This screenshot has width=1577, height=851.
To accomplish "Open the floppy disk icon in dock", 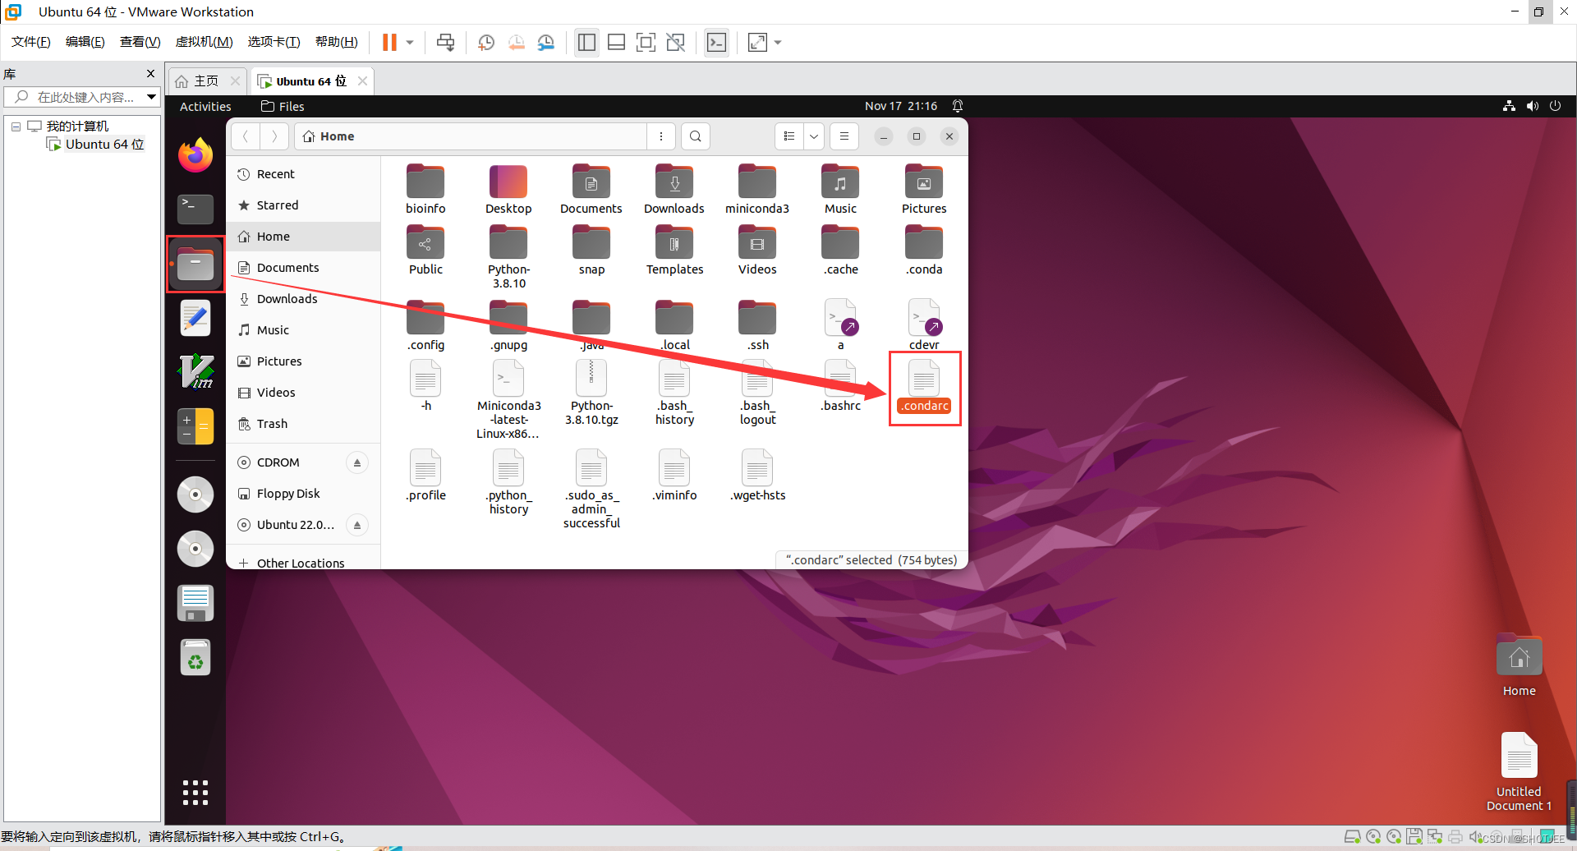I will pyautogui.click(x=195, y=603).
